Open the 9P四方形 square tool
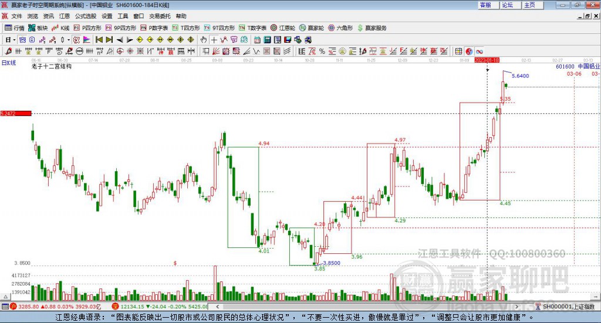601x323 pixels. 121,28
